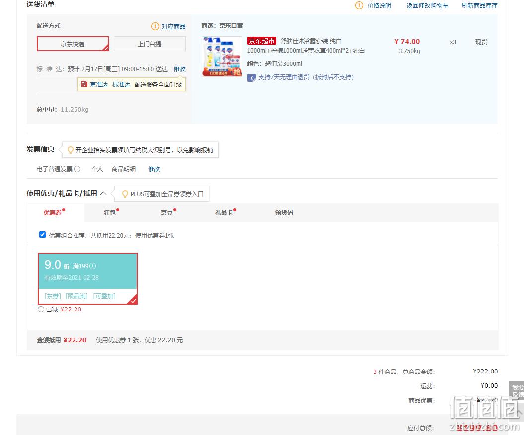Open PLUS可叠加全品券领券入口 link

click(x=167, y=194)
